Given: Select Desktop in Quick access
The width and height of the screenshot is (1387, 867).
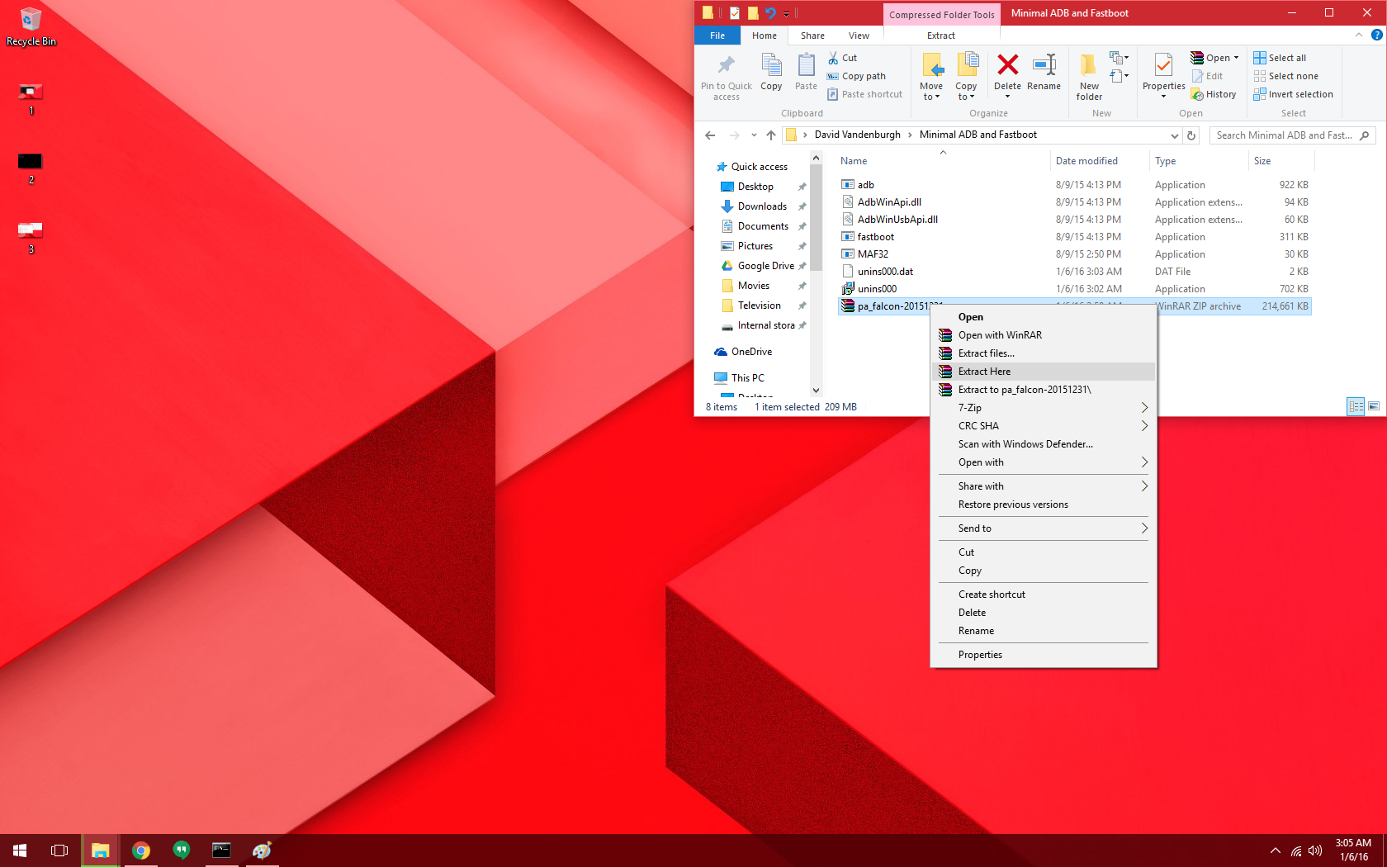Looking at the screenshot, I should (755, 187).
